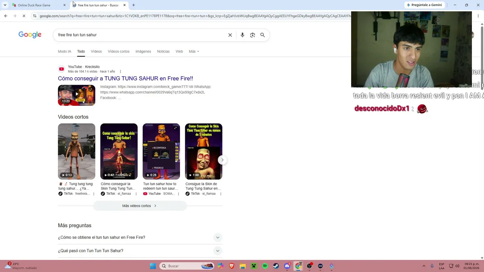Screen dimensions: 484x272
Task: Open Steam from the taskbar
Action: pos(276,266)
